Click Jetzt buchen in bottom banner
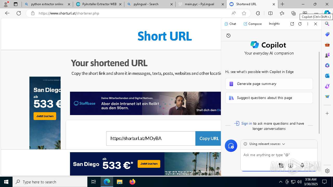Screen dimensions: 333x187 click(x=149, y=164)
